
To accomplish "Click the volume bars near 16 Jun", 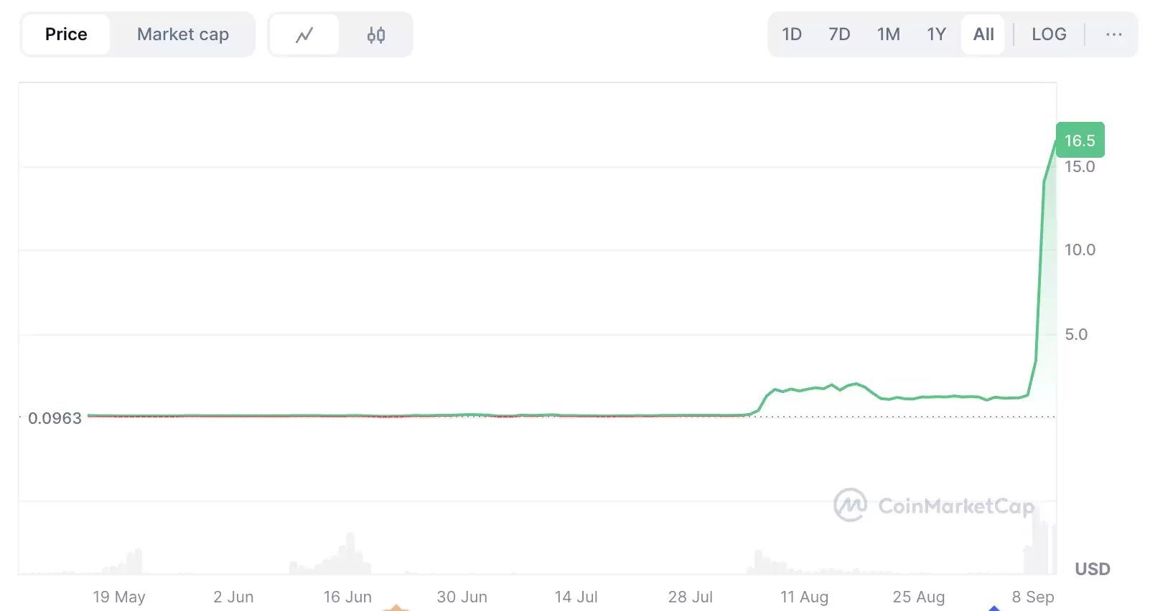I will 349,556.
